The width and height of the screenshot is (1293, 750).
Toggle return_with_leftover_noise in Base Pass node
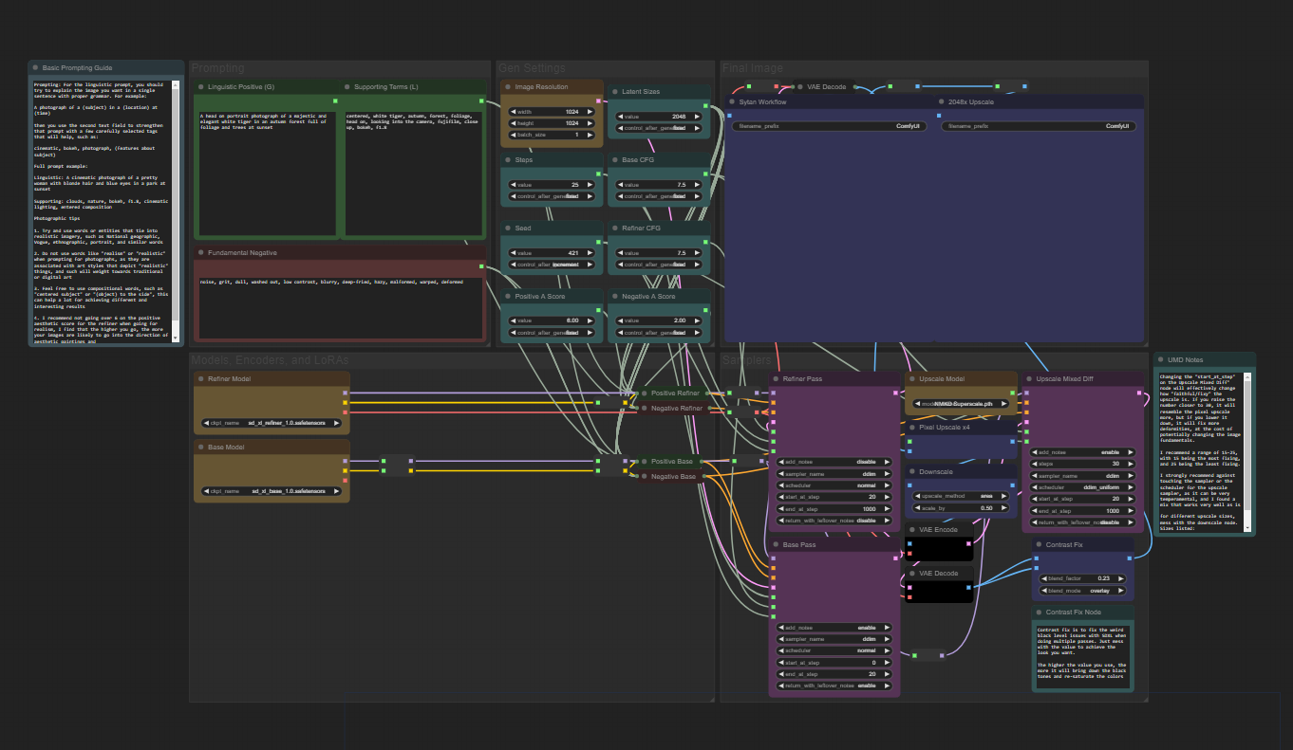[x=834, y=686]
